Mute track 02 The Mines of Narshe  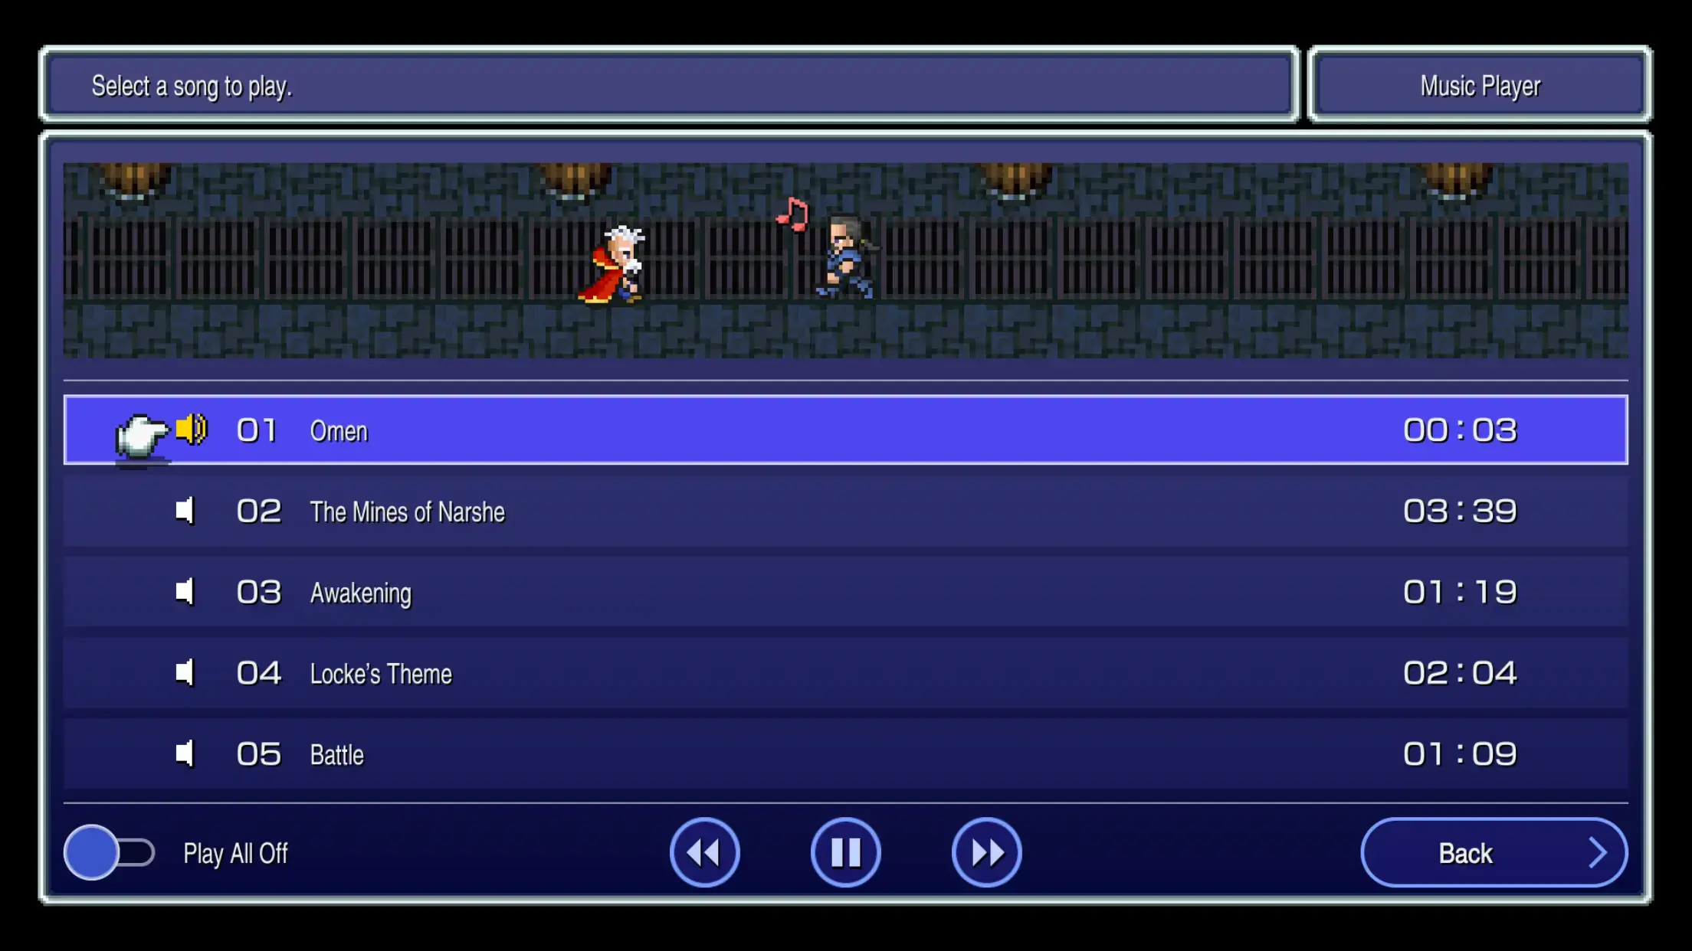point(185,511)
